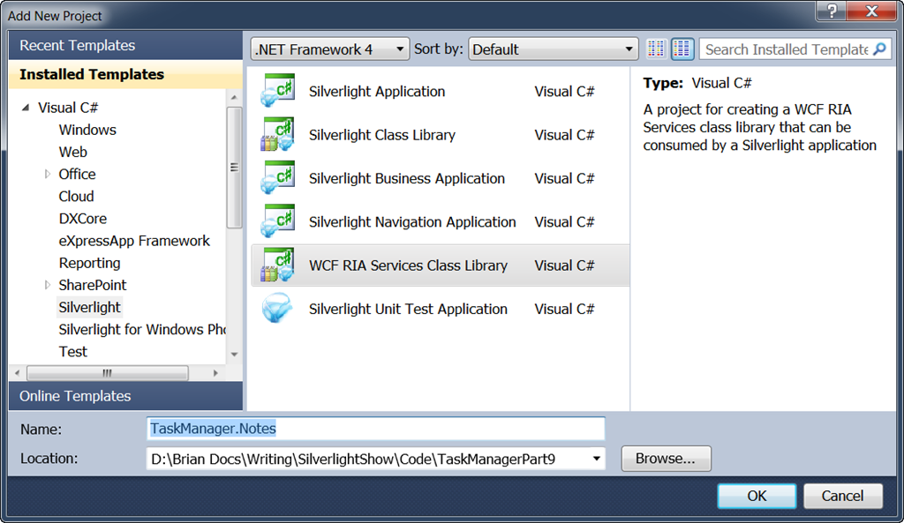The width and height of the screenshot is (904, 523).
Task: Click the tree scrollbar down arrow
Action: click(x=234, y=355)
